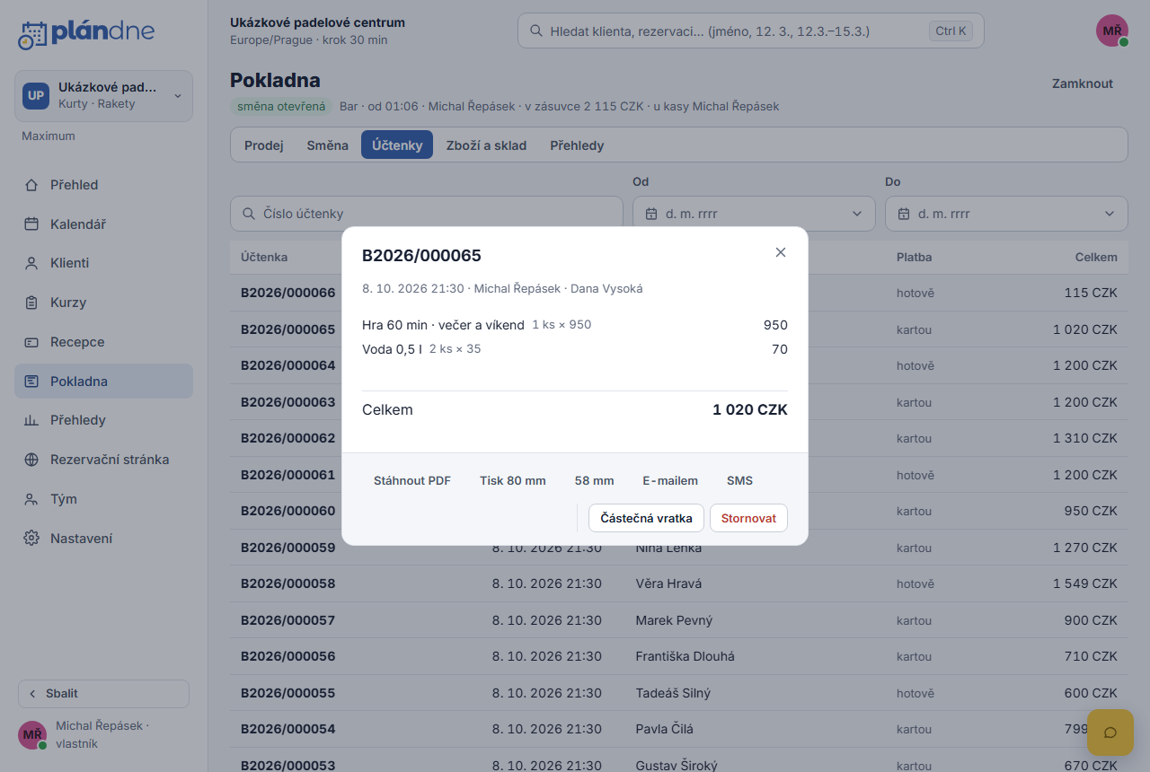1150x772 pixels.
Task: Expand the Ukázkové pad... workspace selector
Action: 103,96
